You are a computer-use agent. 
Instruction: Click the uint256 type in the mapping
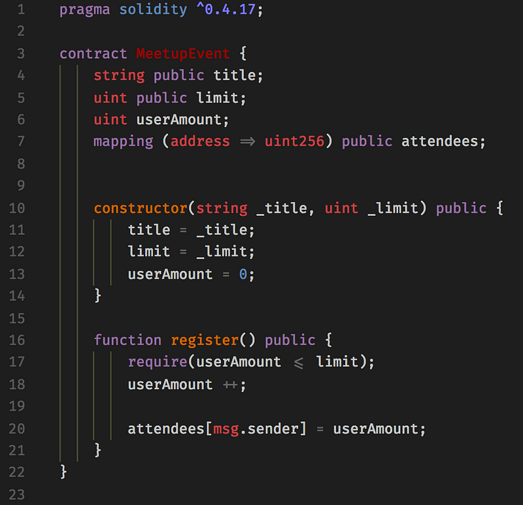tap(294, 141)
